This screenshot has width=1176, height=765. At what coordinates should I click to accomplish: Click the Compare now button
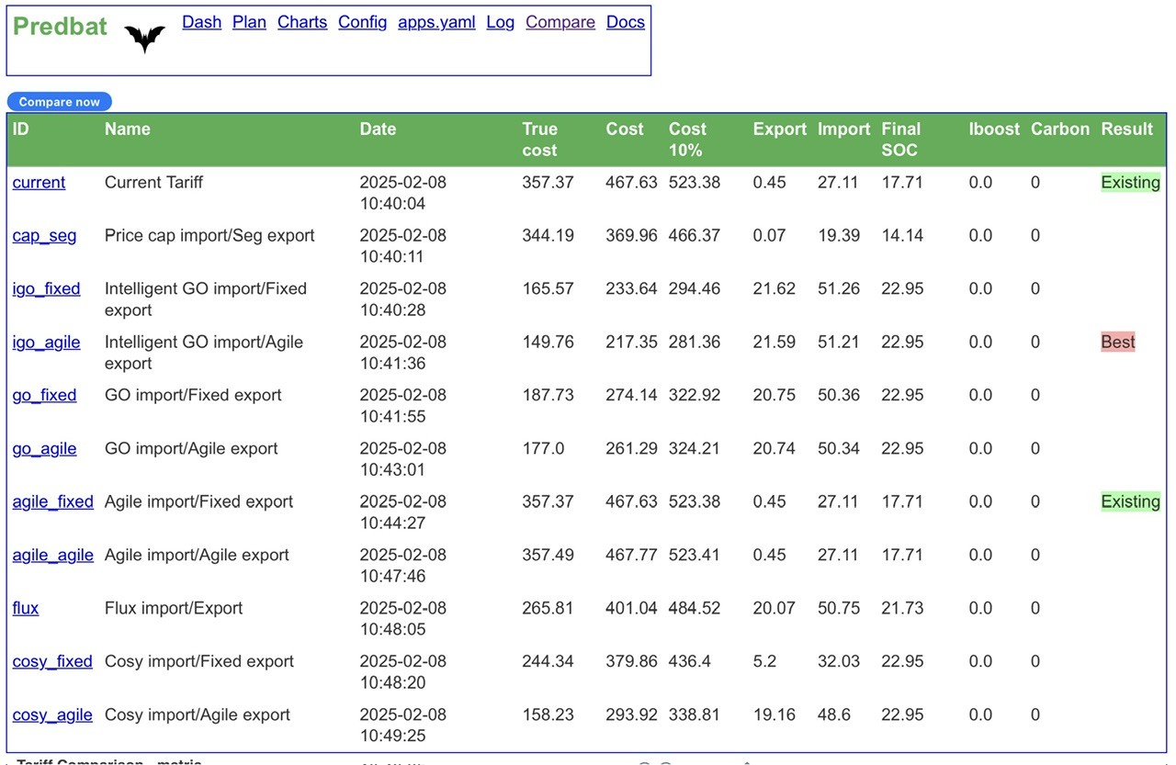pyautogui.click(x=60, y=102)
